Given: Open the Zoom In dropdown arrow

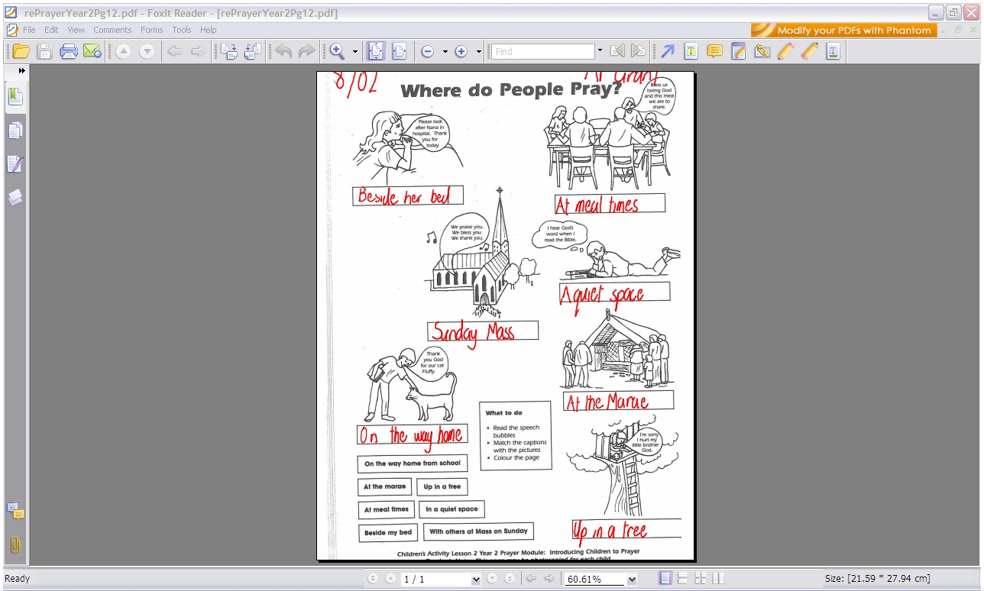Looking at the screenshot, I should point(479,51).
